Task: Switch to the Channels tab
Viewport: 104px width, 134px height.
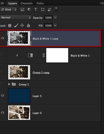Action: tap(26, 3)
